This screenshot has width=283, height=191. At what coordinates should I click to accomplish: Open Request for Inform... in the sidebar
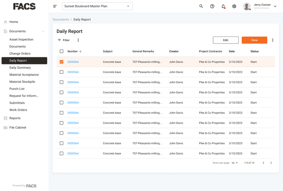click(24, 96)
